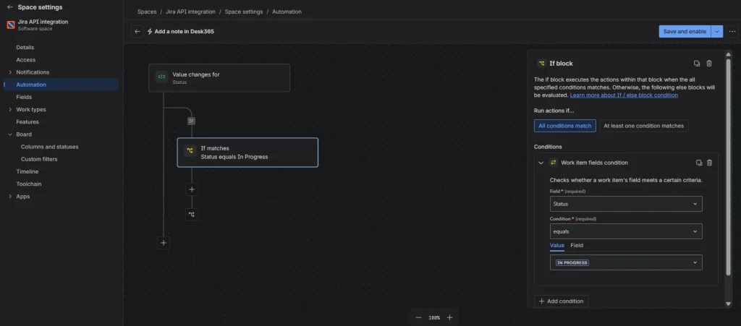Image resolution: width=741 pixels, height=326 pixels.
Task: Click the If block header icon
Action: pos(541,63)
